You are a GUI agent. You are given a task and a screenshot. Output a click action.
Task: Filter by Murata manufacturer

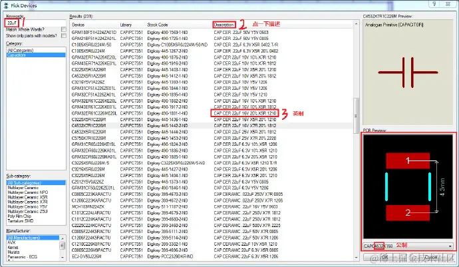point(13,252)
